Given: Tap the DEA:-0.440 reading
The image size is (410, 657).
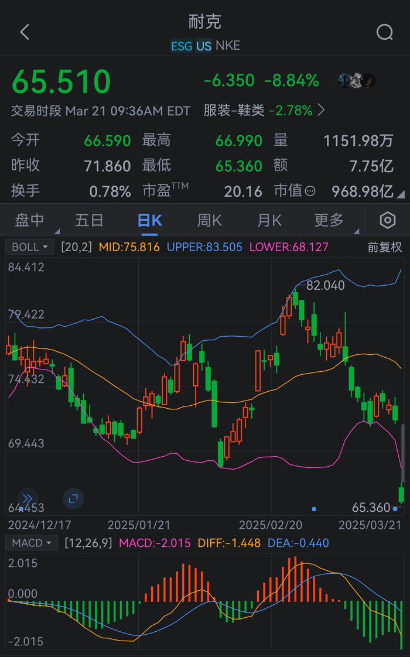Looking at the screenshot, I should [x=298, y=543].
